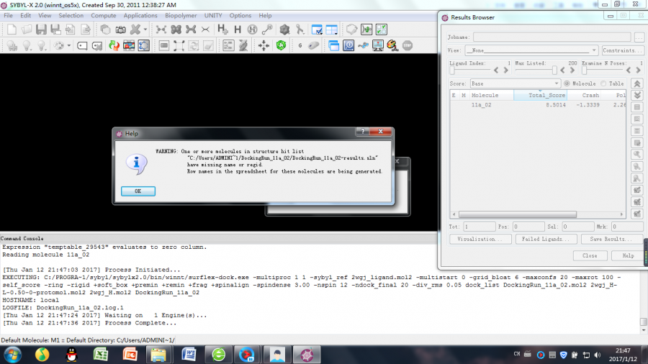Click Max Listed next arrow
This screenshot has width=648, height=364.
coord(572,70)
